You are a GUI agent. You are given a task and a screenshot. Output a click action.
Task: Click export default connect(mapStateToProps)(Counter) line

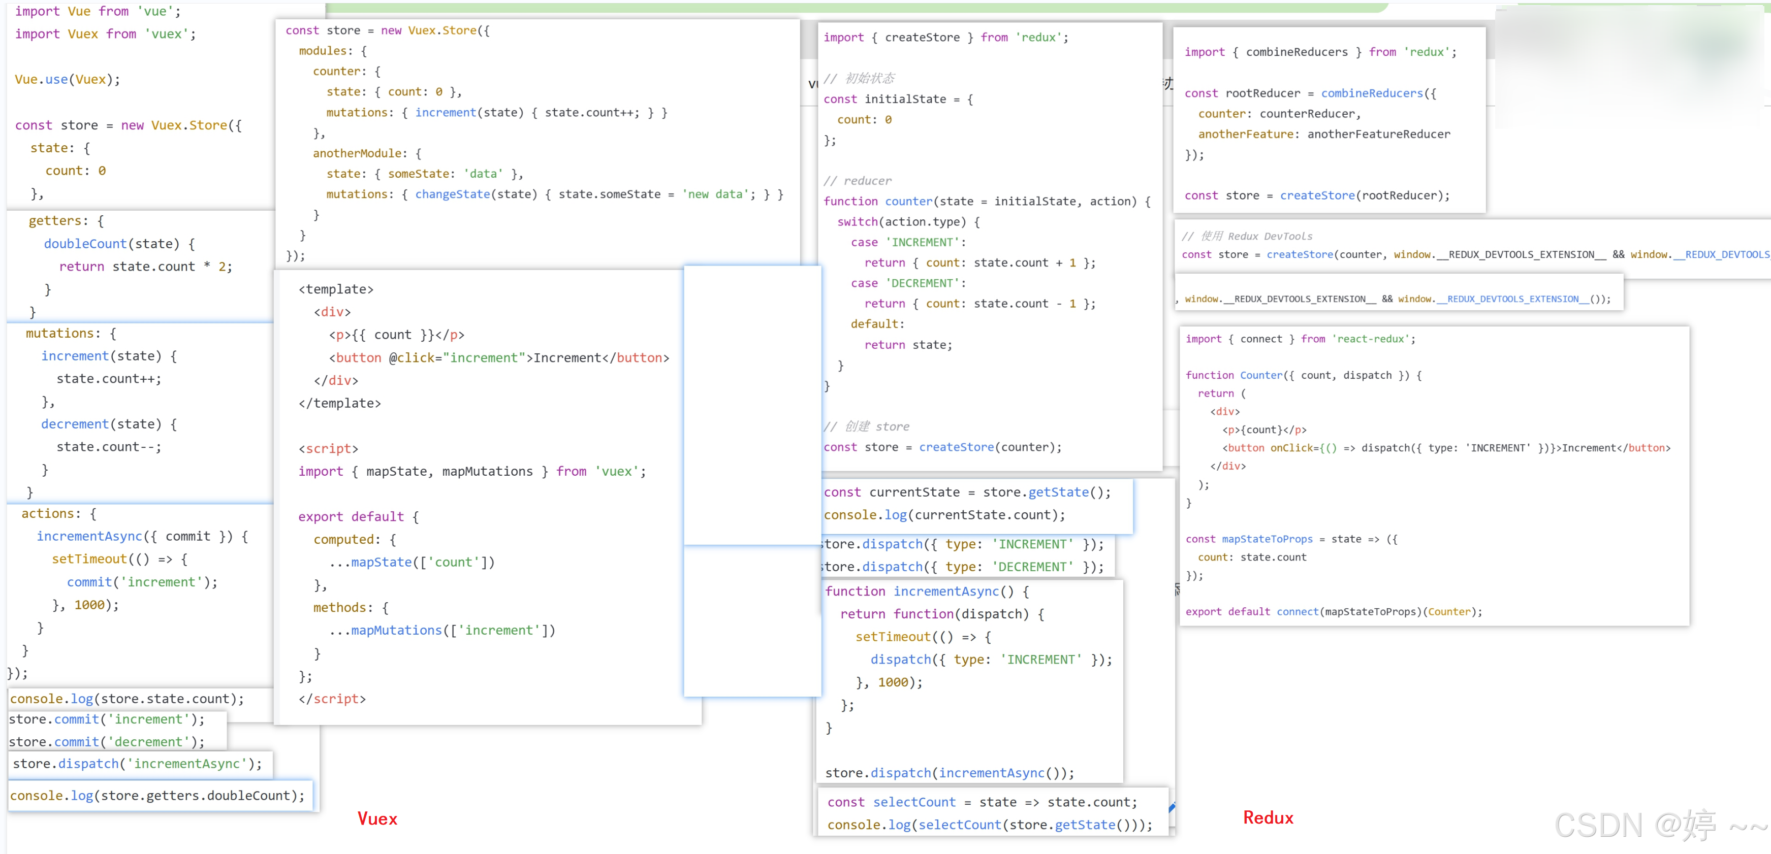click(x=1333, y=611)
